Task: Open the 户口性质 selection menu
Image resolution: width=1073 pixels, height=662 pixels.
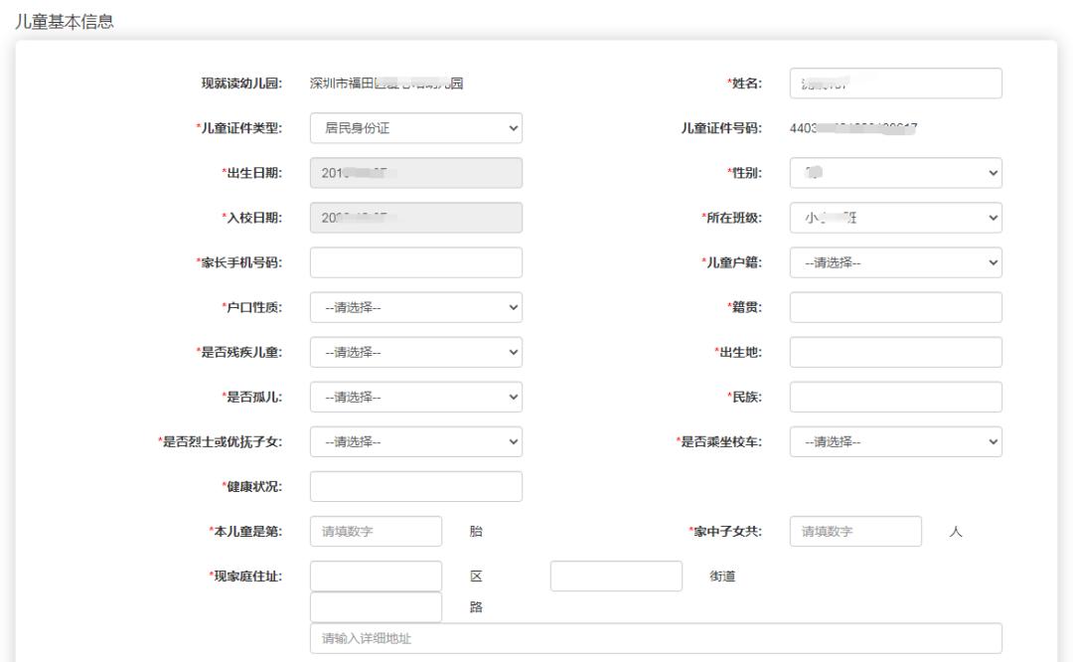Action: click(417, 307)
